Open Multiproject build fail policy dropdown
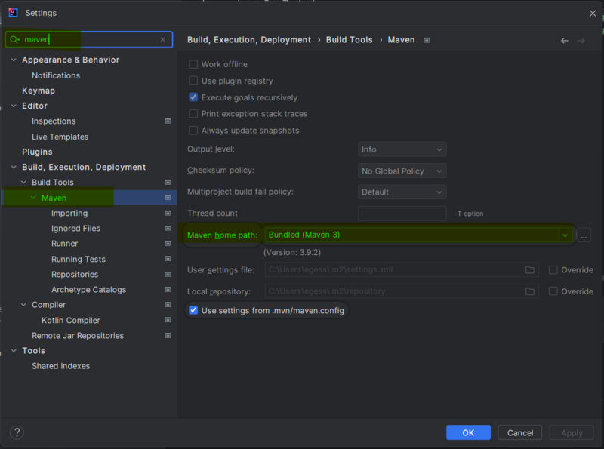604x449 pixels. click(402, 192)
